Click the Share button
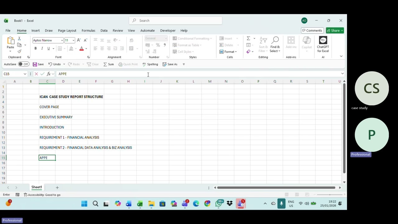The height and width of the screenshot is (224, 398). 335,30
